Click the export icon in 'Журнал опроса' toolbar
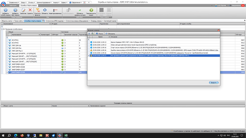The height and width of the screenshot is (138, 246). tap(93, 34)
